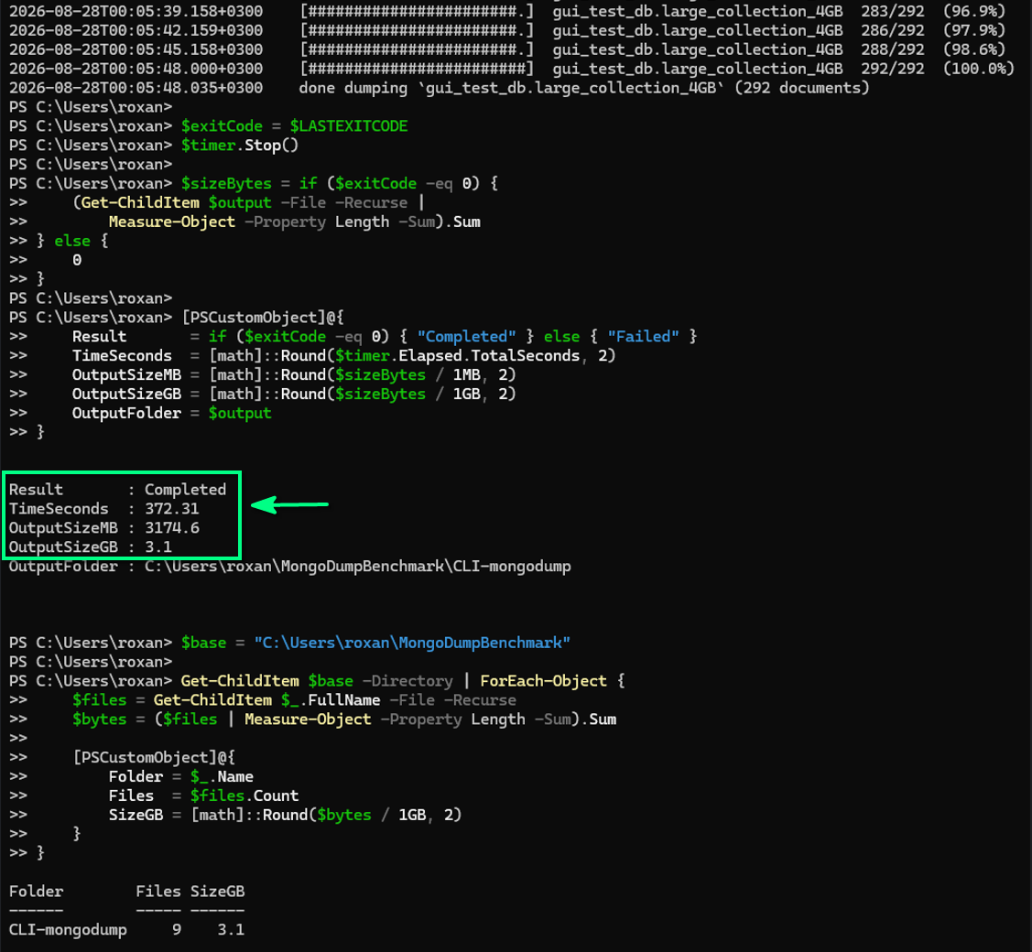Click the (98.6%) percentage value
This screenshot has width=1032, height=952.
[x=974, y=49]
